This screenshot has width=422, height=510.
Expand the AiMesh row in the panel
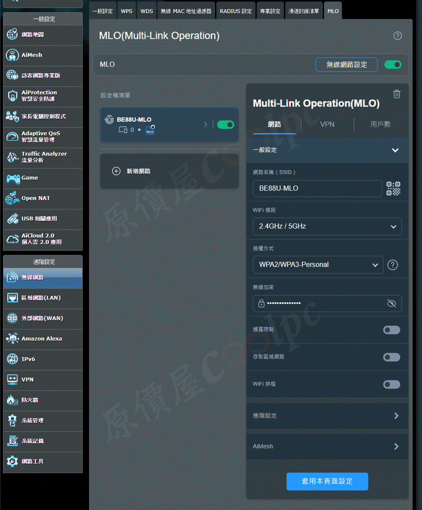point(327,447)
